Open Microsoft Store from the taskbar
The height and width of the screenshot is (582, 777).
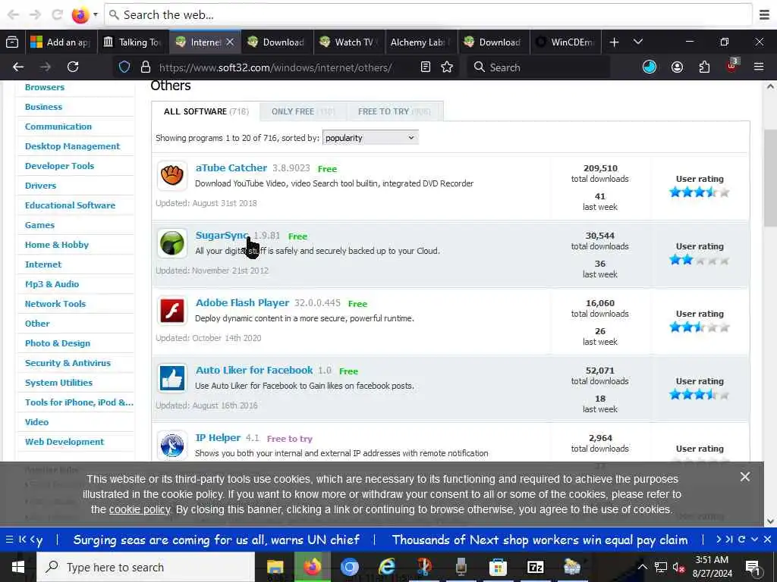[x=498, y=567]
